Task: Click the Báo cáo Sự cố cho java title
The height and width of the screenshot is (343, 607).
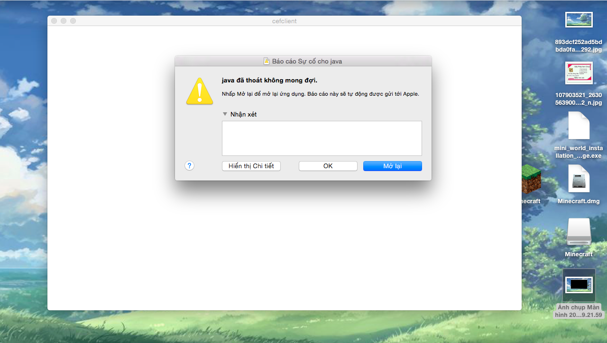Action: point(307,61)
